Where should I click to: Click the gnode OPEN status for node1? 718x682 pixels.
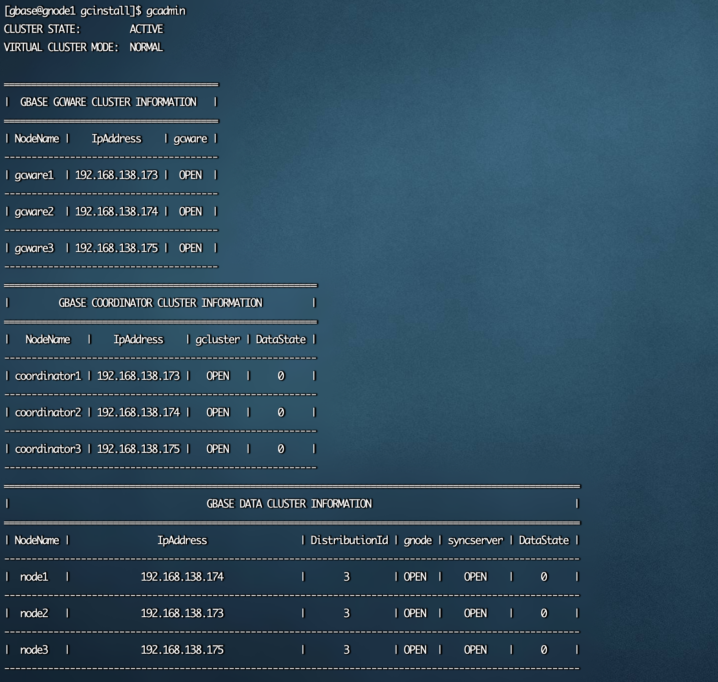click(415, 577)
